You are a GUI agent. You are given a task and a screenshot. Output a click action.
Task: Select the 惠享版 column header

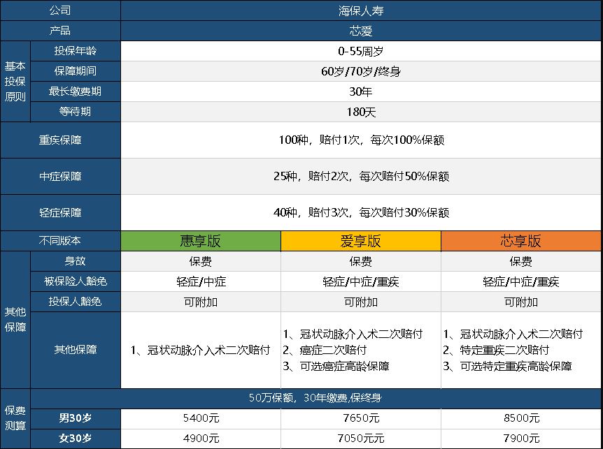click(x=200, y=240)
